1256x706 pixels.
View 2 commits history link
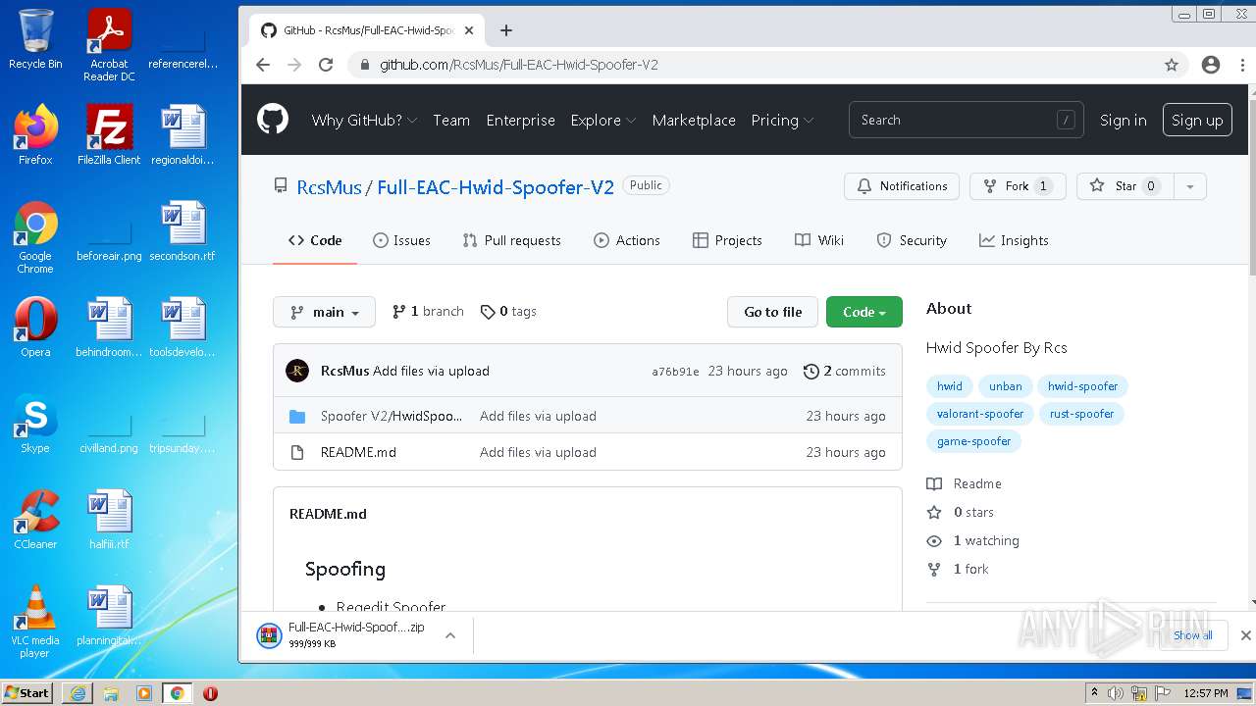(844, 371)
